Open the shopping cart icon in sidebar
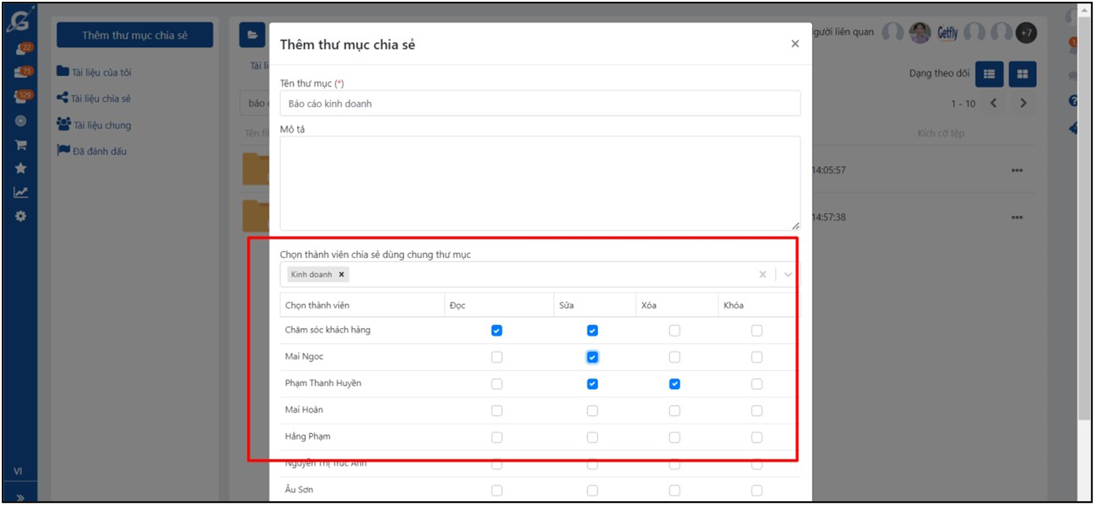The height and width of the screenshot is (505, 1117). pos(21,145)
